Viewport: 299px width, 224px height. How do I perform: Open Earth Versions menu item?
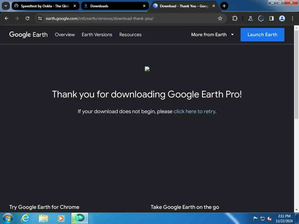(97, 35)
